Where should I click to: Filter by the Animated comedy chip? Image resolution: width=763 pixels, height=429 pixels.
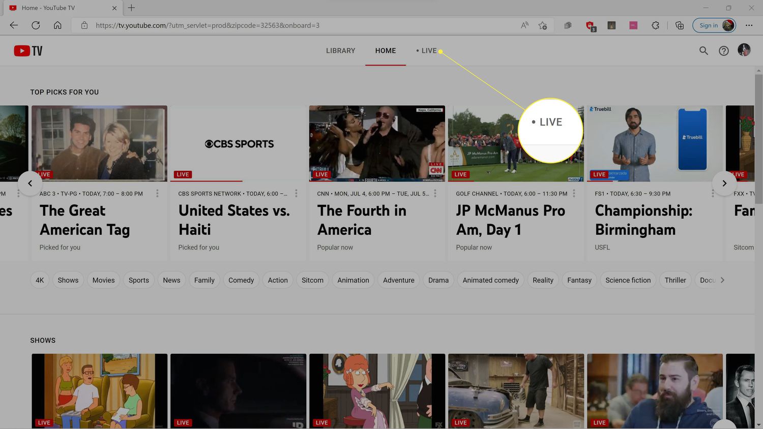click(x=491, y=280)
